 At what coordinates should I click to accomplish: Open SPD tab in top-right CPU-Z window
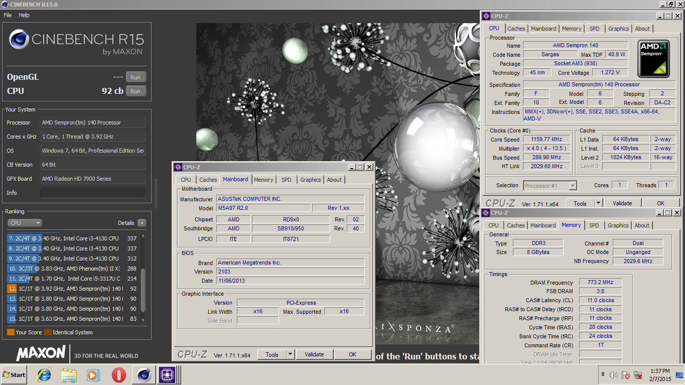tap(594, 29)
